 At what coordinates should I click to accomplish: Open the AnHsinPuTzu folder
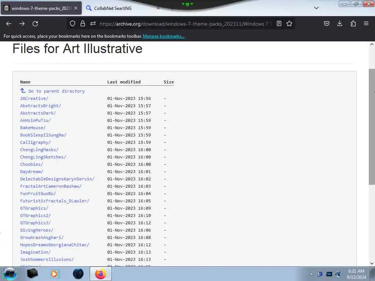(x=36, y=120)
